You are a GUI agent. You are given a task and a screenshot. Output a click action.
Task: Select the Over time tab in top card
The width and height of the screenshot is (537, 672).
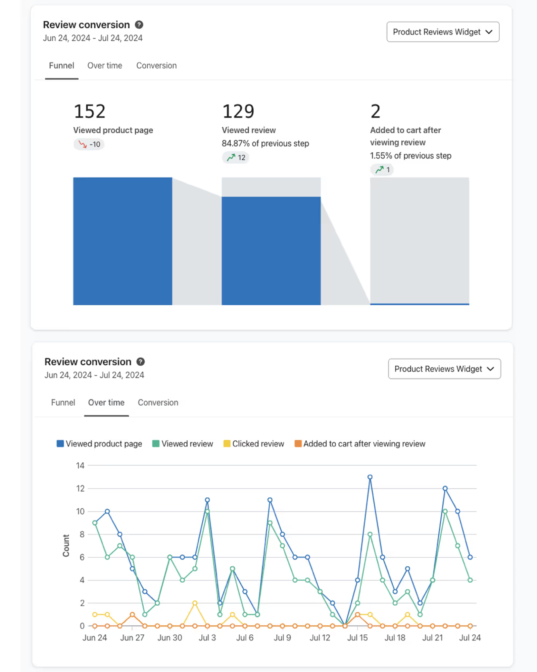pos(105,66)
